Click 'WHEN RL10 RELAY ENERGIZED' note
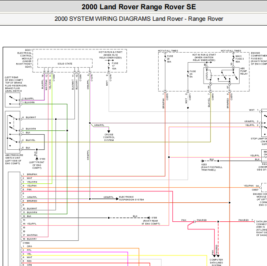The height and width of the screenshot is (266, 267). (111, 57)
